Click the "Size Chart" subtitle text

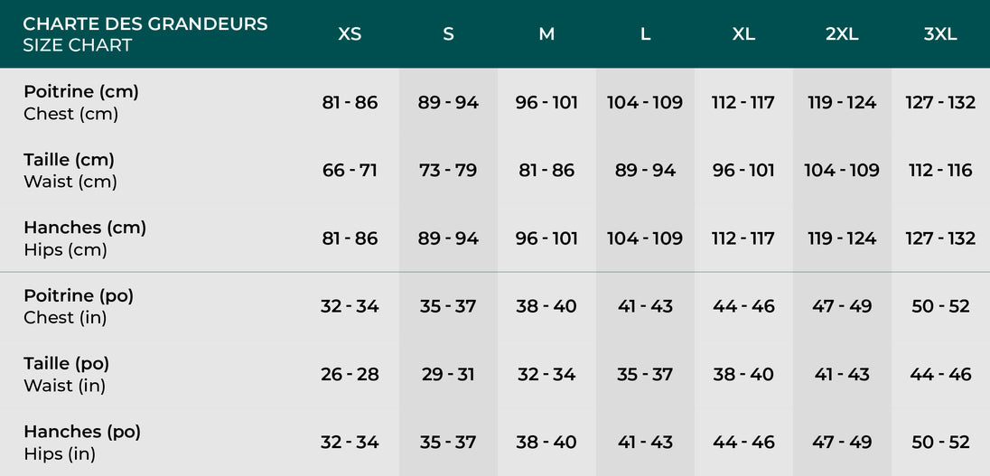point(78,45)
